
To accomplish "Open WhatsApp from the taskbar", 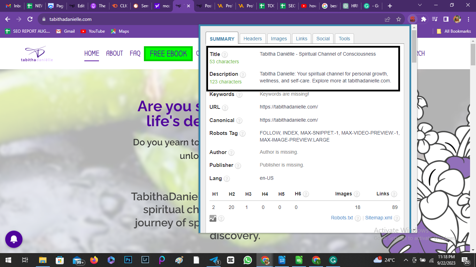I will pyautogui.click(x=248, y=260).
